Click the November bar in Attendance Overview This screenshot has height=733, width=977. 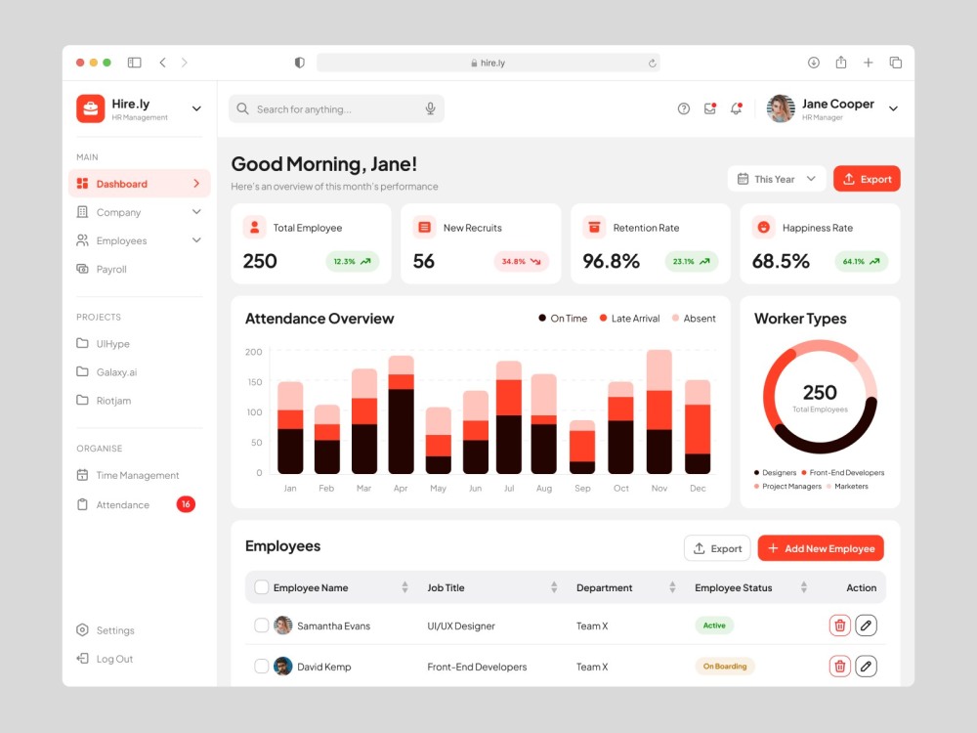click(x=659, y=412)
